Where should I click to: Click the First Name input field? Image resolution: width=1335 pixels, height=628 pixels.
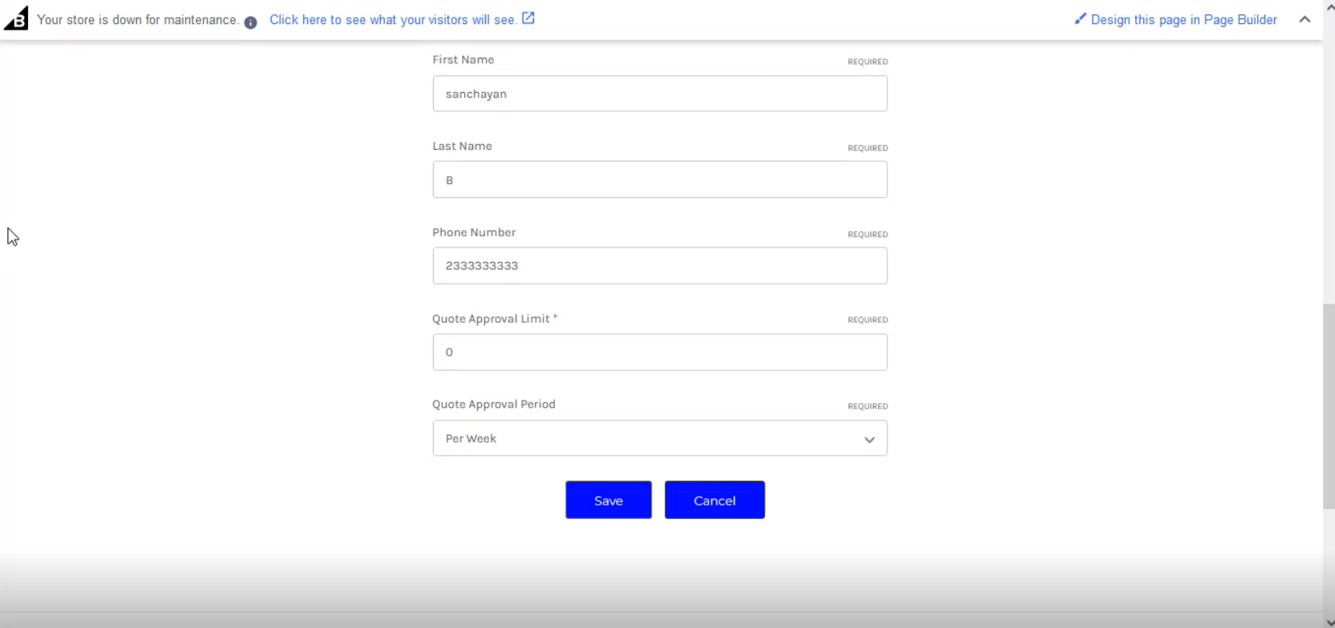click(660, 94)
